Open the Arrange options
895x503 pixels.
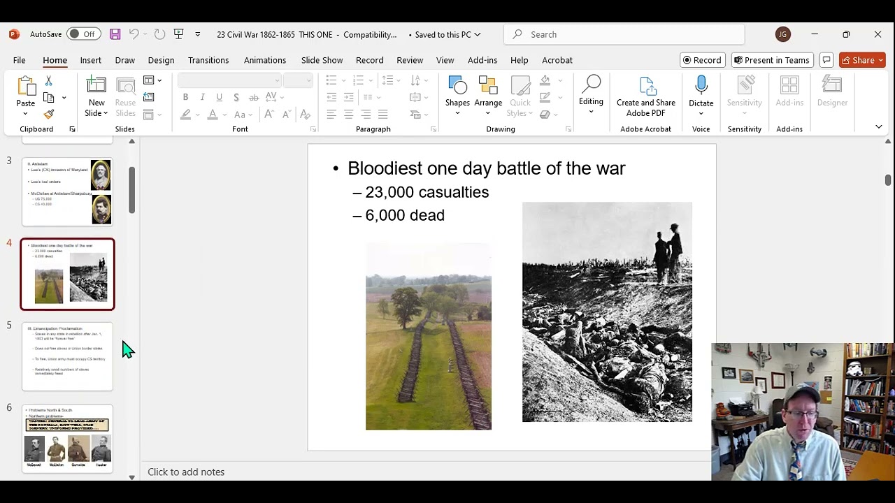488,96
